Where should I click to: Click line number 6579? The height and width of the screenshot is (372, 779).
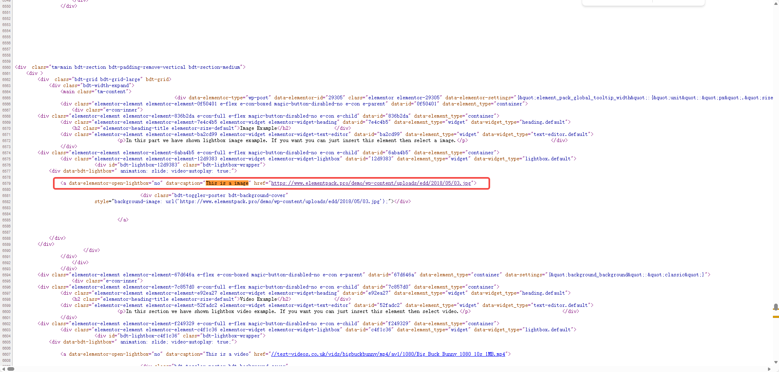click(6, 183)
